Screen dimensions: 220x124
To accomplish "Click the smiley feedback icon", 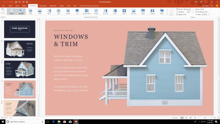I will point(217,6).
